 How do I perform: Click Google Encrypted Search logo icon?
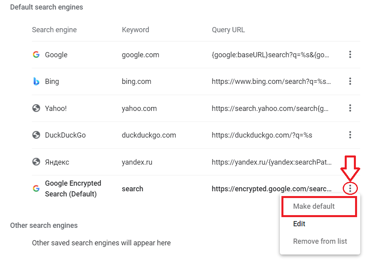[36, 188]
